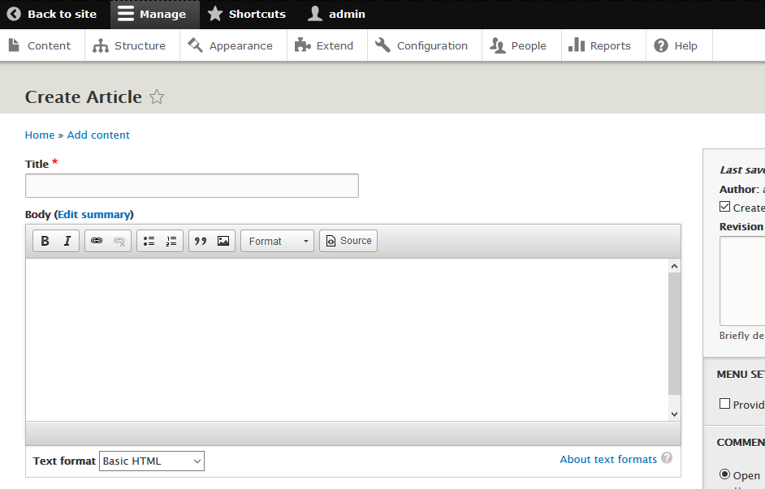The height and width of the screenshot is (489, 765).
Task: Insert a numbered list
Action: (171, 241)
